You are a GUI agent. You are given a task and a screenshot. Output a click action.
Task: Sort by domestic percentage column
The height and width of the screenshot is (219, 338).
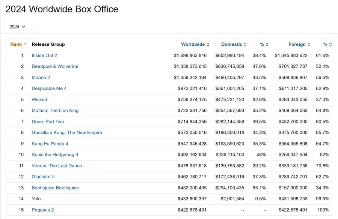point(264,44)
